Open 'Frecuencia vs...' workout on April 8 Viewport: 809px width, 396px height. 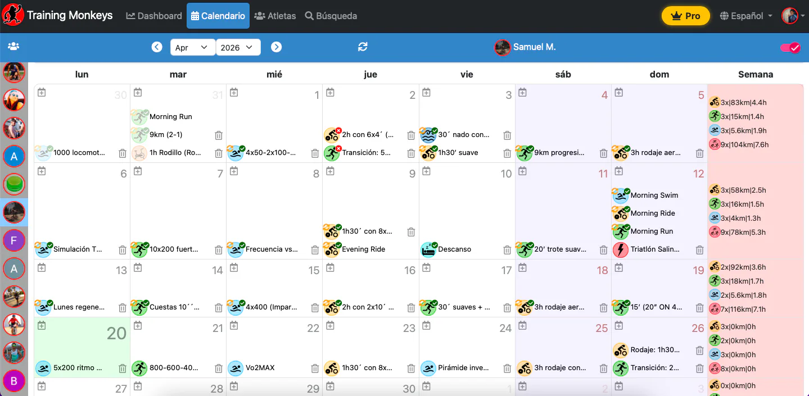click(x=272, y=249)
